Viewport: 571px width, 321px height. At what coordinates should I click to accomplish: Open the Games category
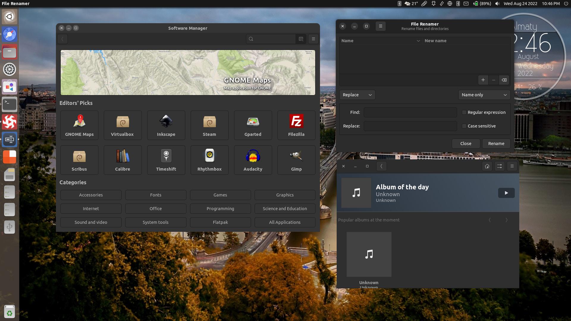click(220, 195)
